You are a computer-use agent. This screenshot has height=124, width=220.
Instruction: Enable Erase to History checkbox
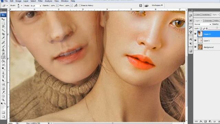click(80, 6)
